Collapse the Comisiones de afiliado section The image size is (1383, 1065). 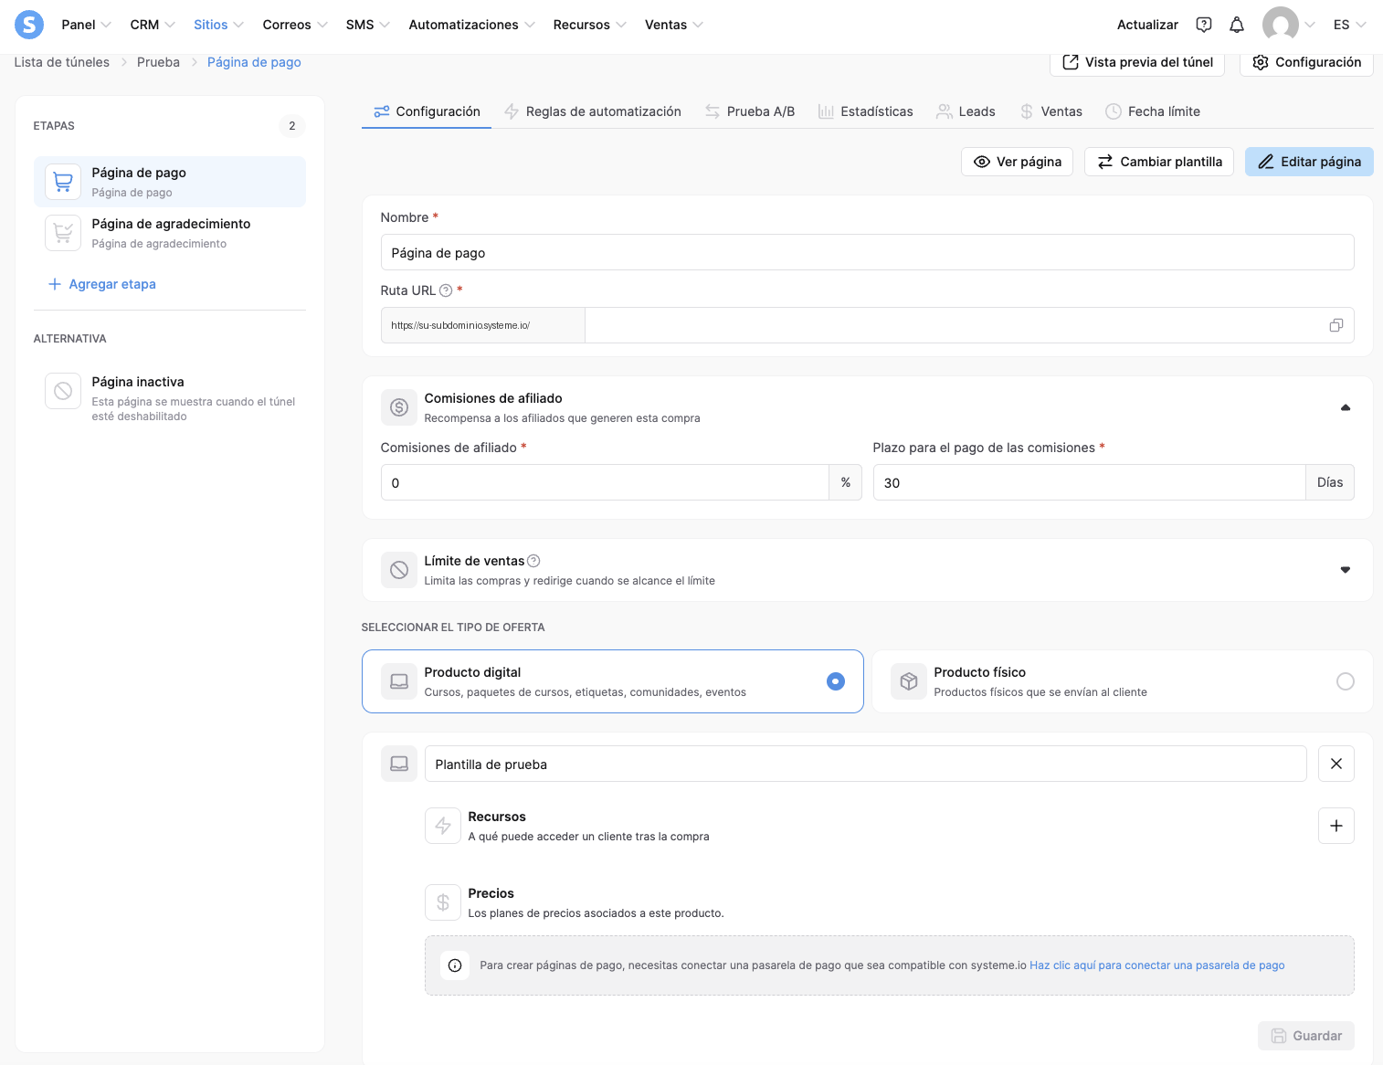(x=1346, y=407)
